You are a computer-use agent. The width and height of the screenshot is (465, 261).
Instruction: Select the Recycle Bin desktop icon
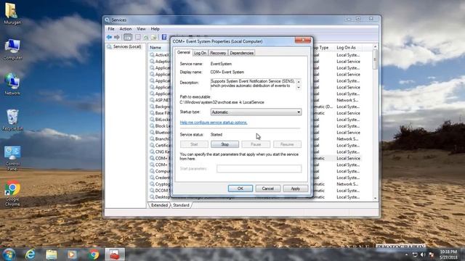pos(12,120)
